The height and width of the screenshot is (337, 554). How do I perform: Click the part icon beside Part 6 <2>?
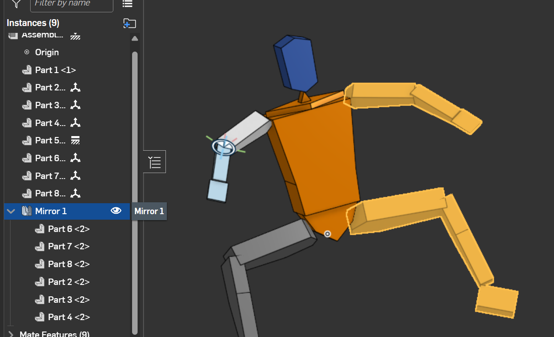[40, 228]
